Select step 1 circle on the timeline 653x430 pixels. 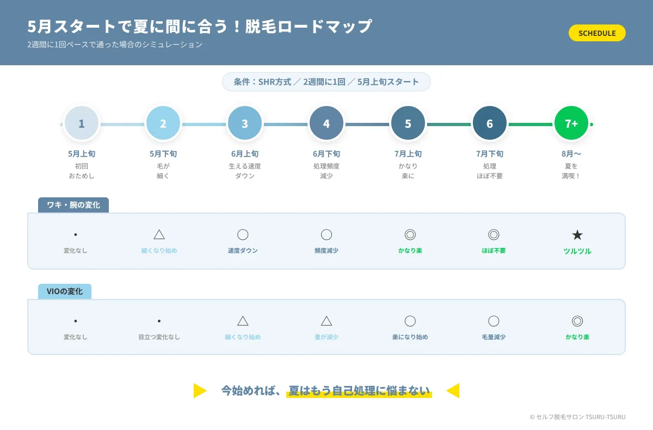tap(82, 123)
